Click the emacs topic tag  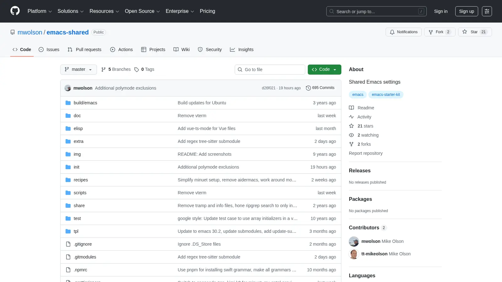pyautogui.click(x=358, y=95)
